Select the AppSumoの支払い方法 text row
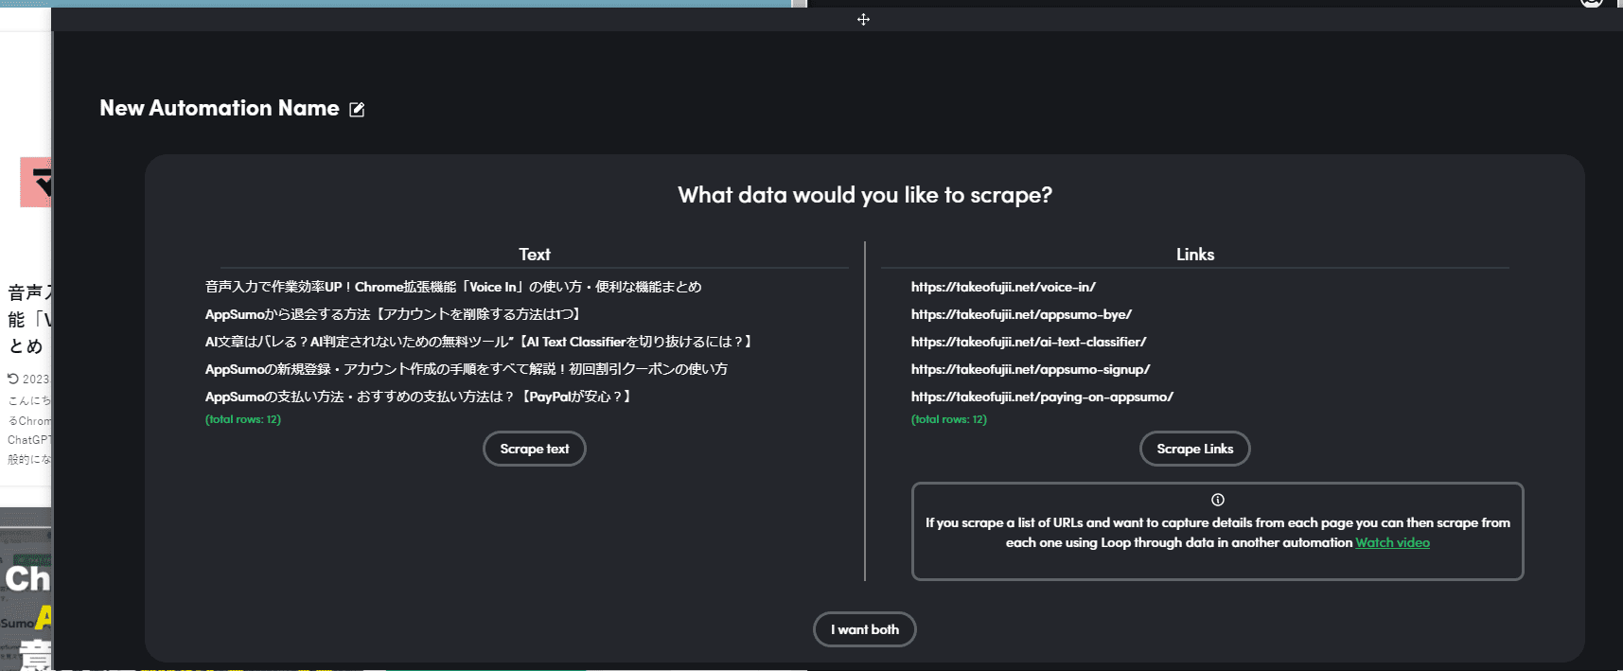Image resolution: width=1623 pixels, height=671 pixels. [418, 397]
